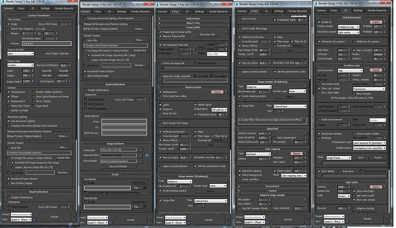
Task: Toggle Enable GI checkbox
Action: pos(319,22)
